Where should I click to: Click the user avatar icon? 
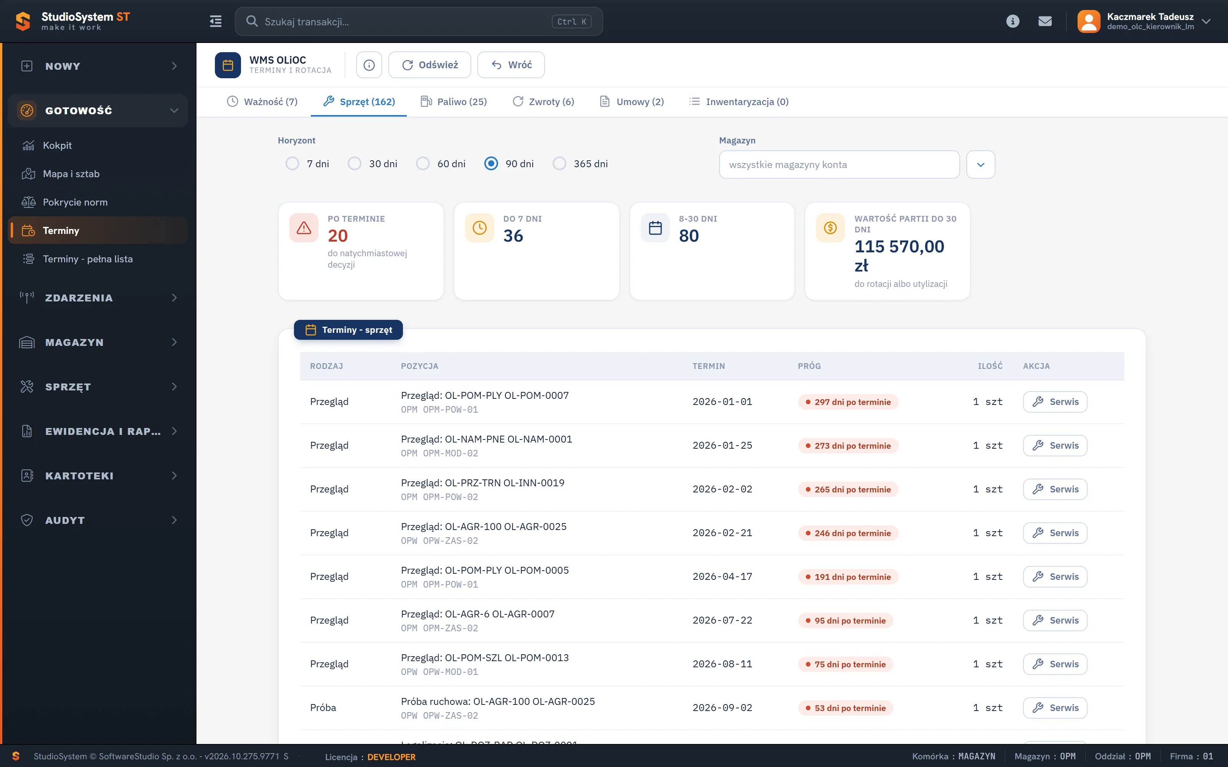coord(1088,21)
